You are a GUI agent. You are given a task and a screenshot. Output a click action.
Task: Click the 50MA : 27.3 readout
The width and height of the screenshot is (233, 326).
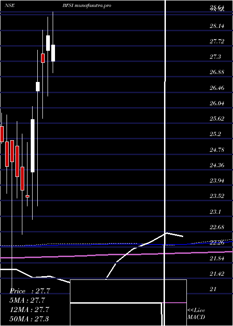coord(29,319)
